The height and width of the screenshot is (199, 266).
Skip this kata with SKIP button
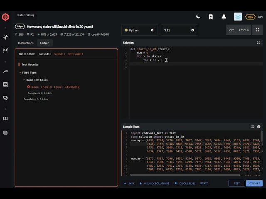129,183
